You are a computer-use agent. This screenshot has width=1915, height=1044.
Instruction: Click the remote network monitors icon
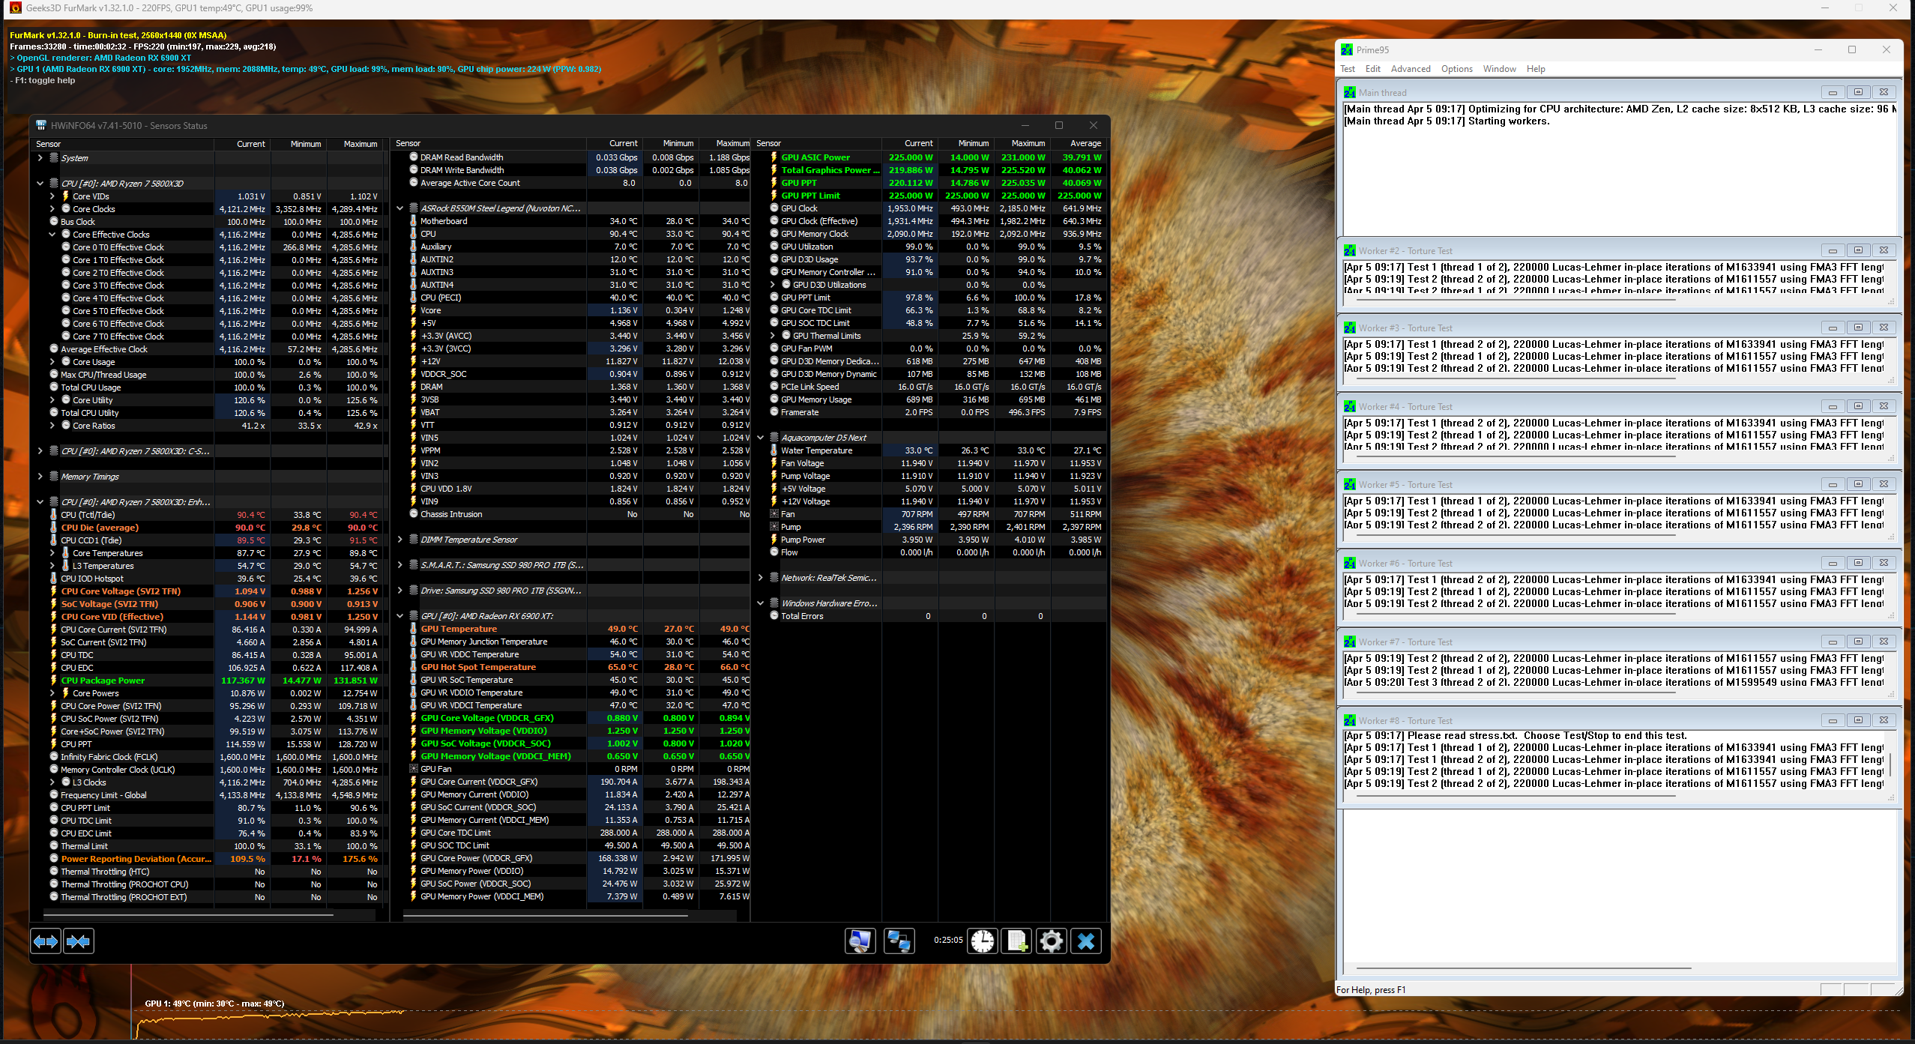click(899, 941)
